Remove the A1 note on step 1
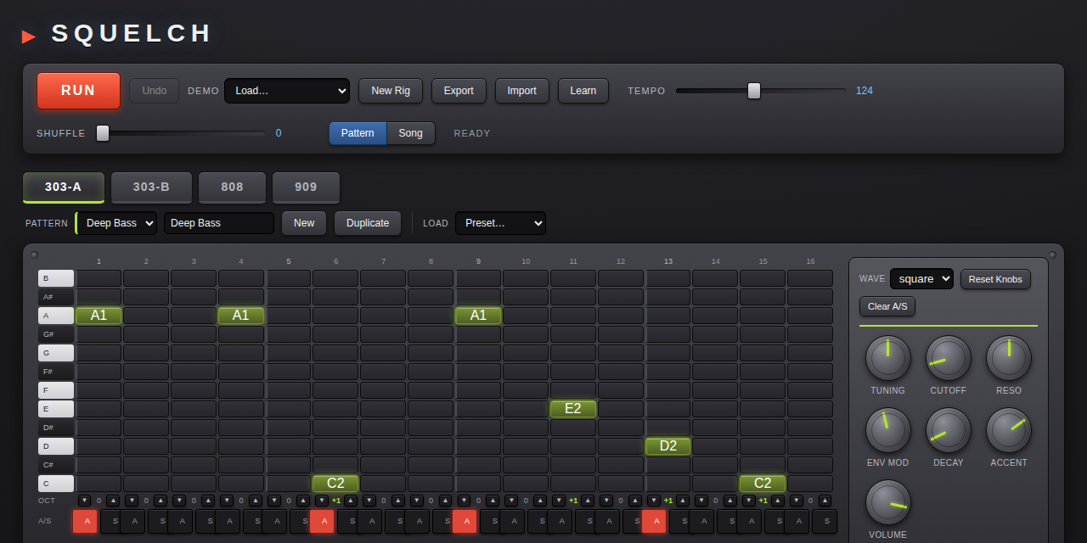This screenshot has height=543, width=1087. click(99, 316)
